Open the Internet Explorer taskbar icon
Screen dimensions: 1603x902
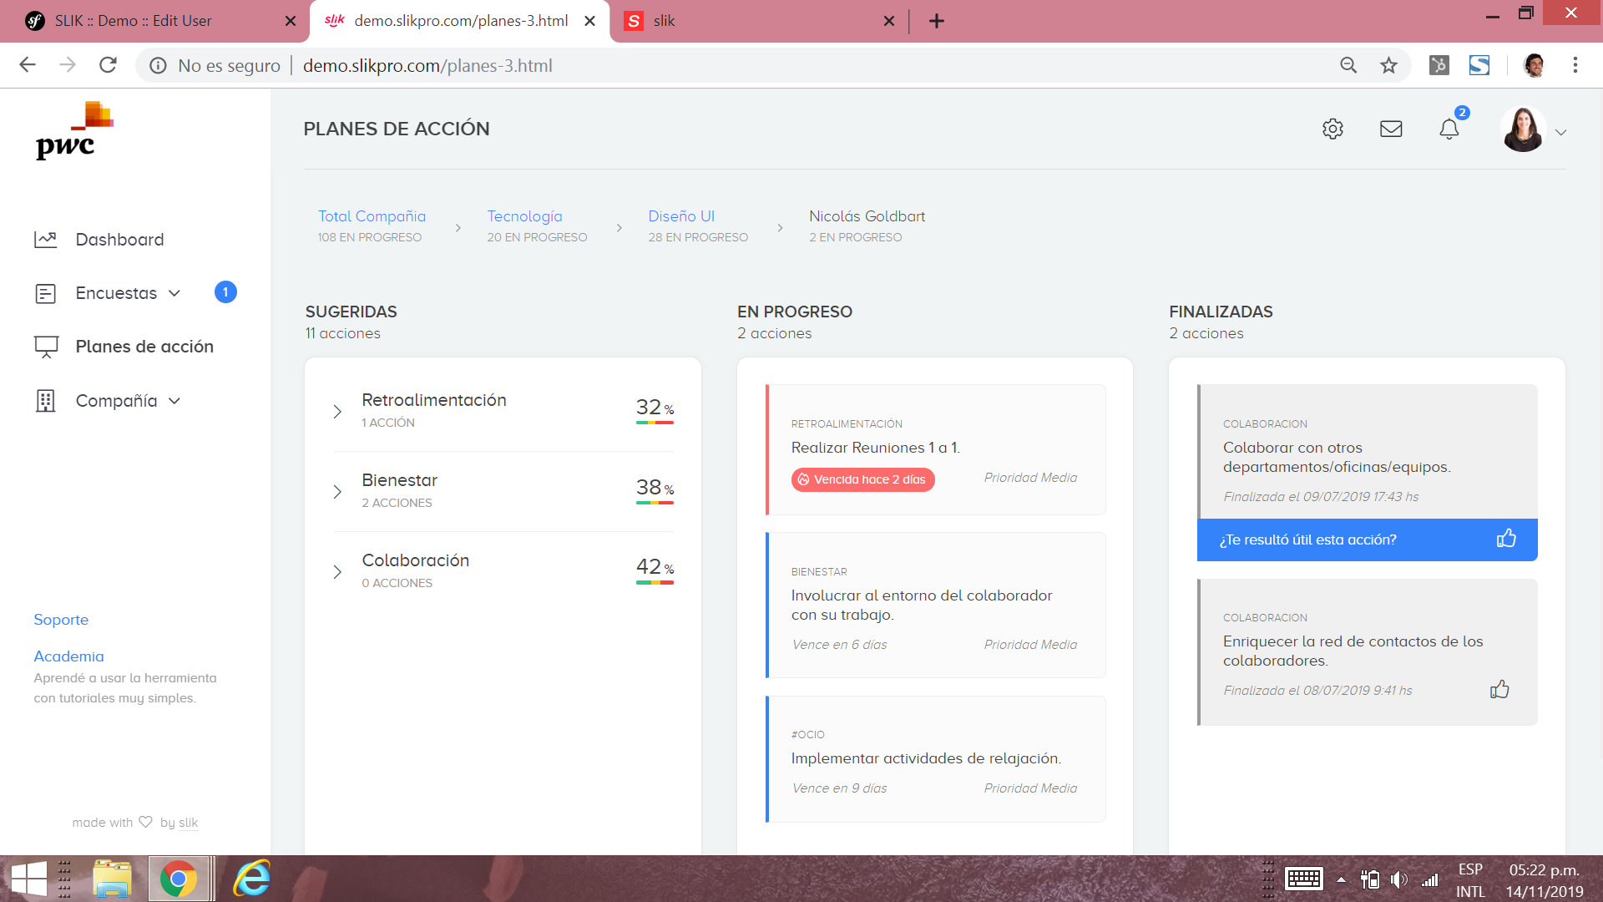(251, 879)
